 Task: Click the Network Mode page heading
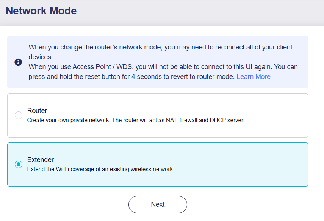41,11
